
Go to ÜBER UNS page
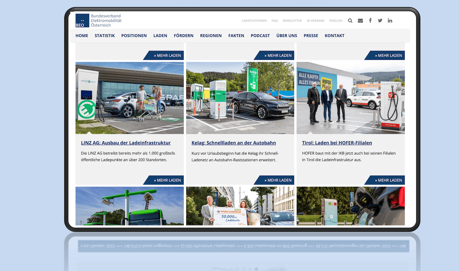point(287,36)
